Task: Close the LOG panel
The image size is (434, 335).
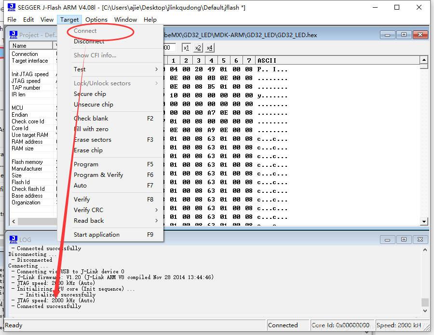Action: click(420, 240)
